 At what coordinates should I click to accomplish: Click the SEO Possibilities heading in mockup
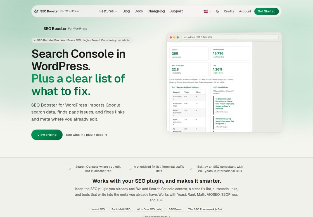(220, 87)
